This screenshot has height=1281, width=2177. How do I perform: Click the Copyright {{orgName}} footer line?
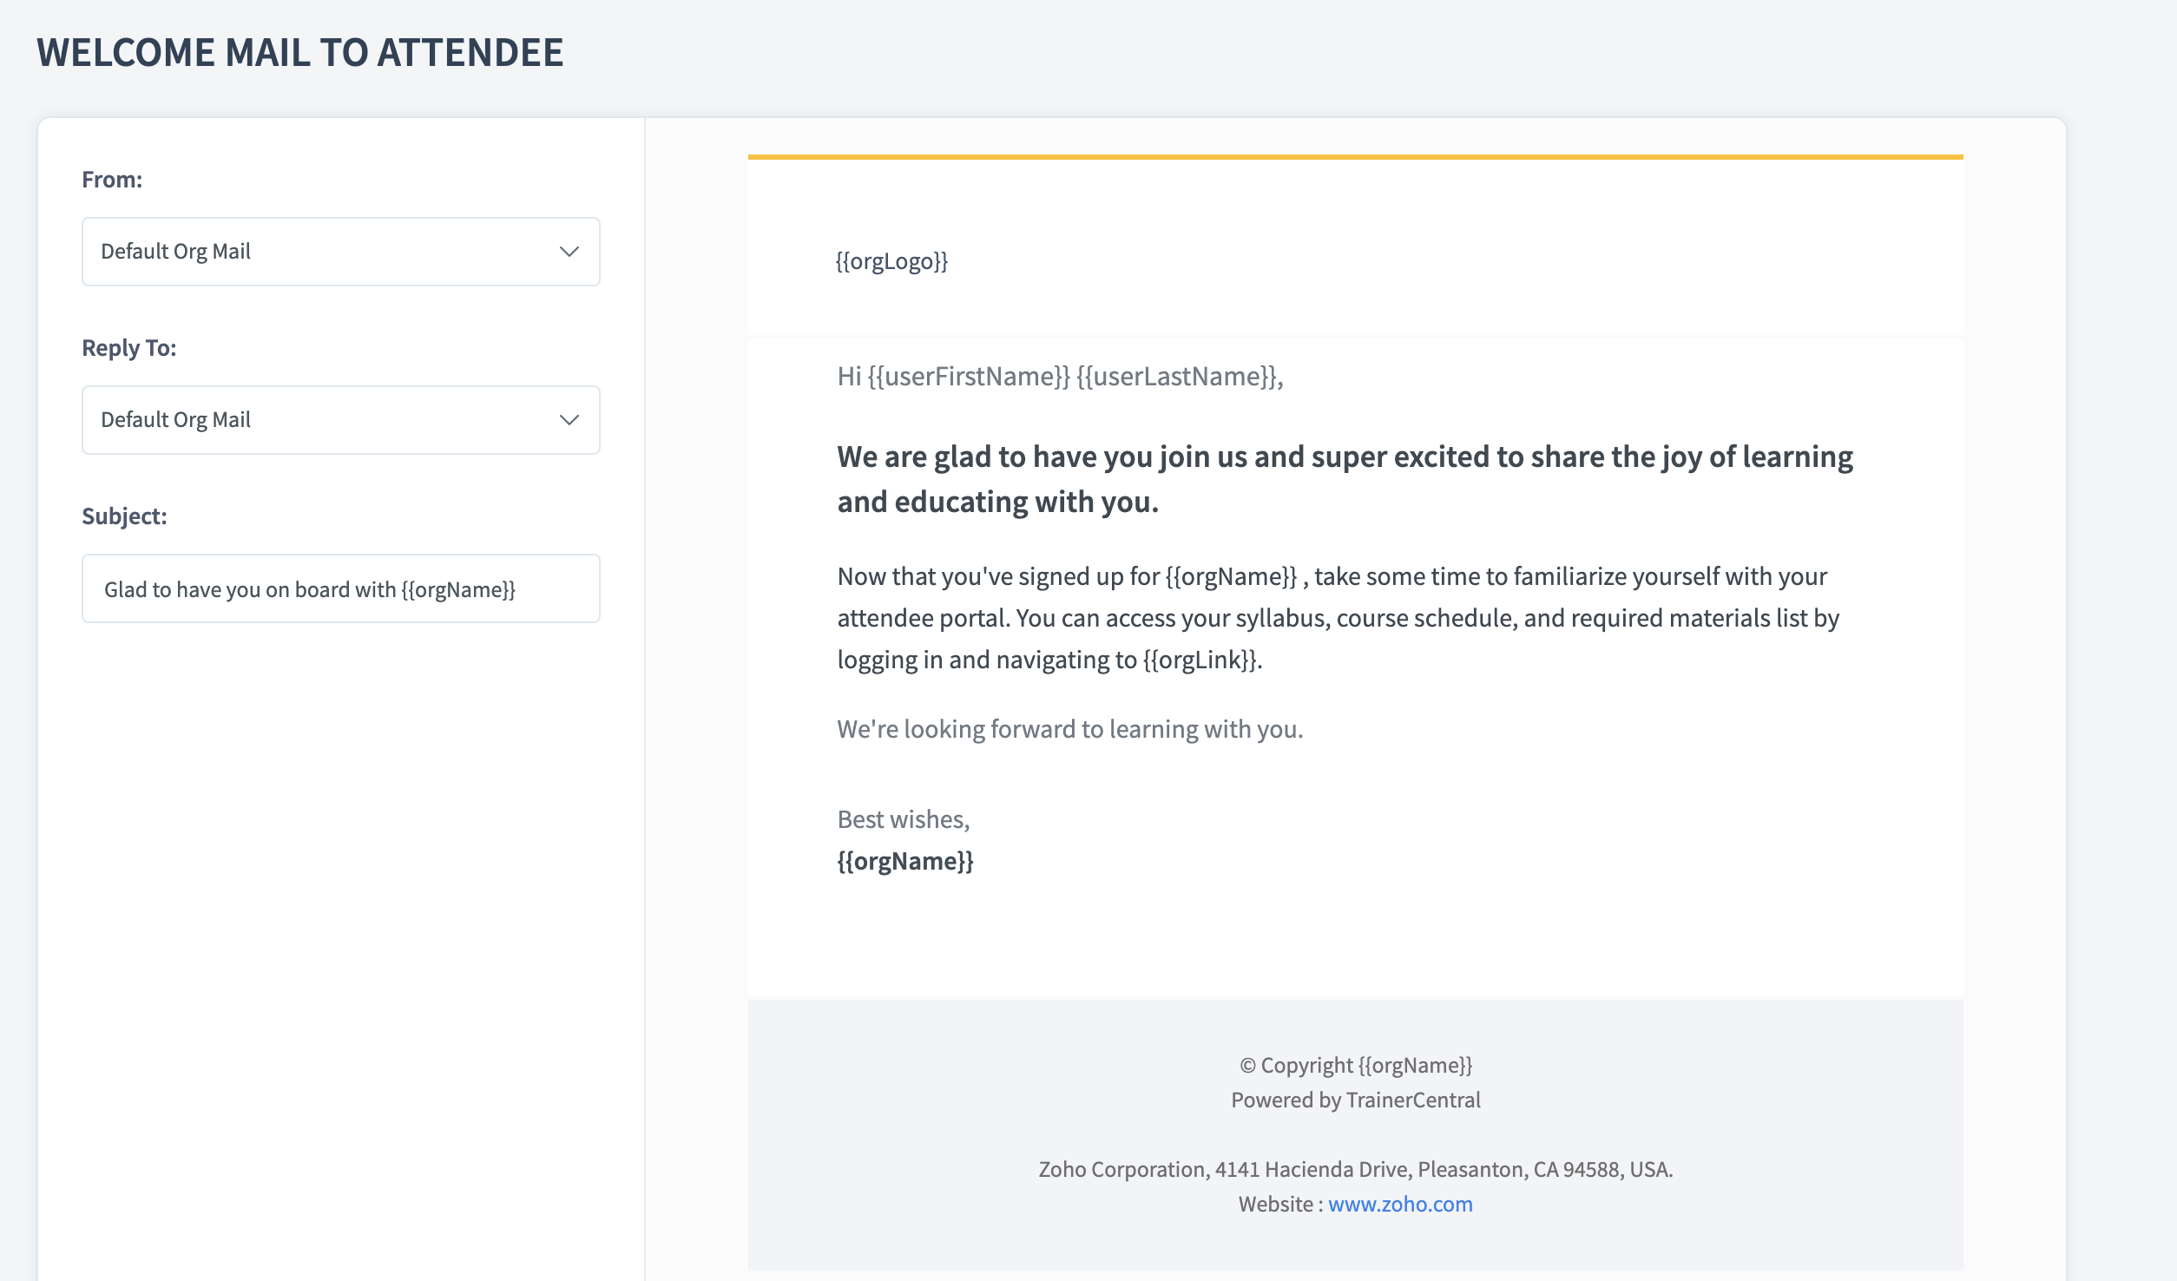tap(1356, 1066)
